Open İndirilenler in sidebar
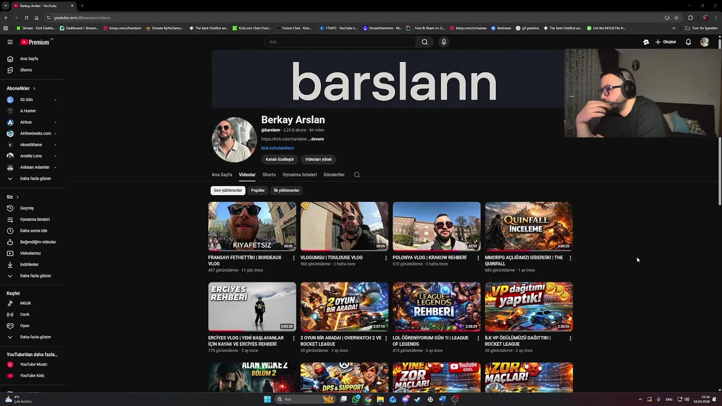This screenshot has height=406, width=722. 32,264
